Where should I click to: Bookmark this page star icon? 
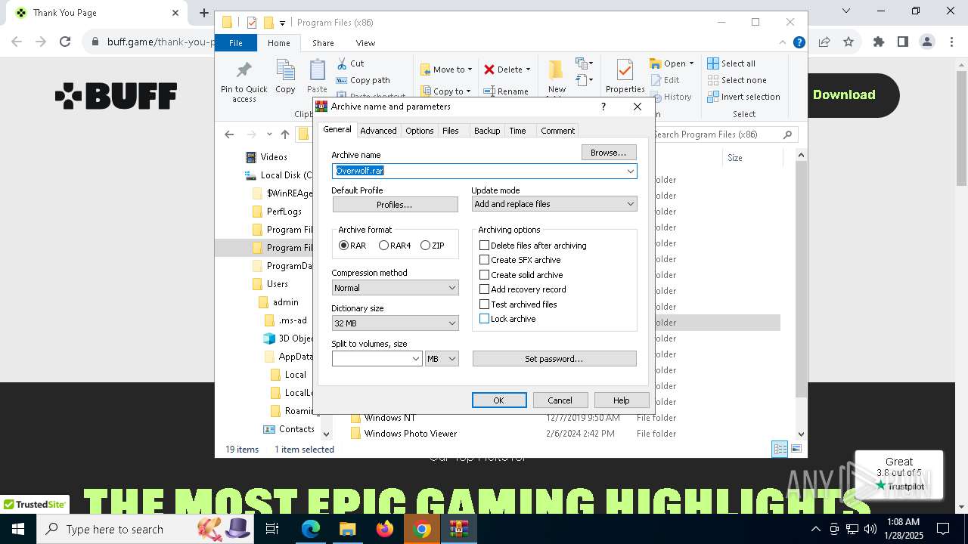click(x=849, y=42)
